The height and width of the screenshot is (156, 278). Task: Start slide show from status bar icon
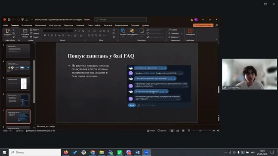click(189, 131)
